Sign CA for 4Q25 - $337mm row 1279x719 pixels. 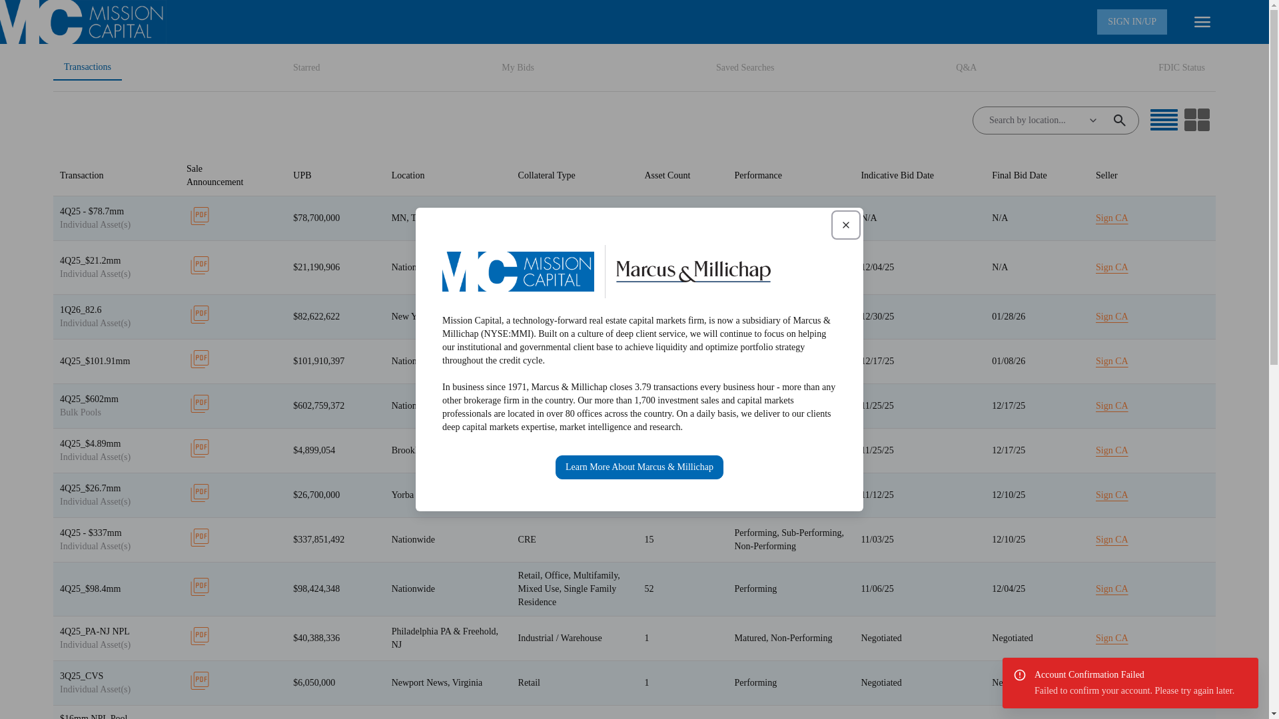pos(1111,540)
